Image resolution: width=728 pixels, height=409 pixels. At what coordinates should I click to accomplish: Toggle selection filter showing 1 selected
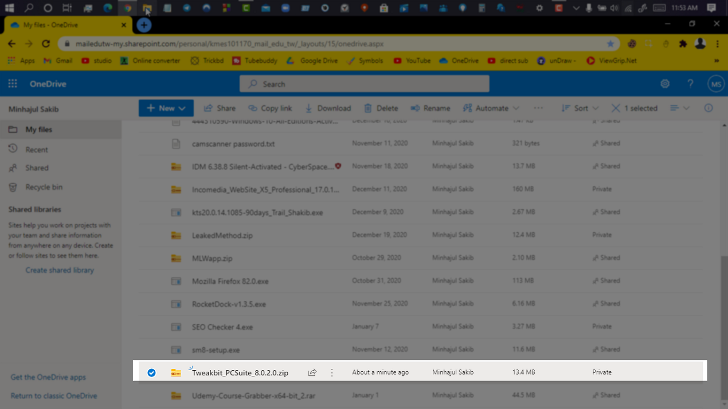pos(635,108)
